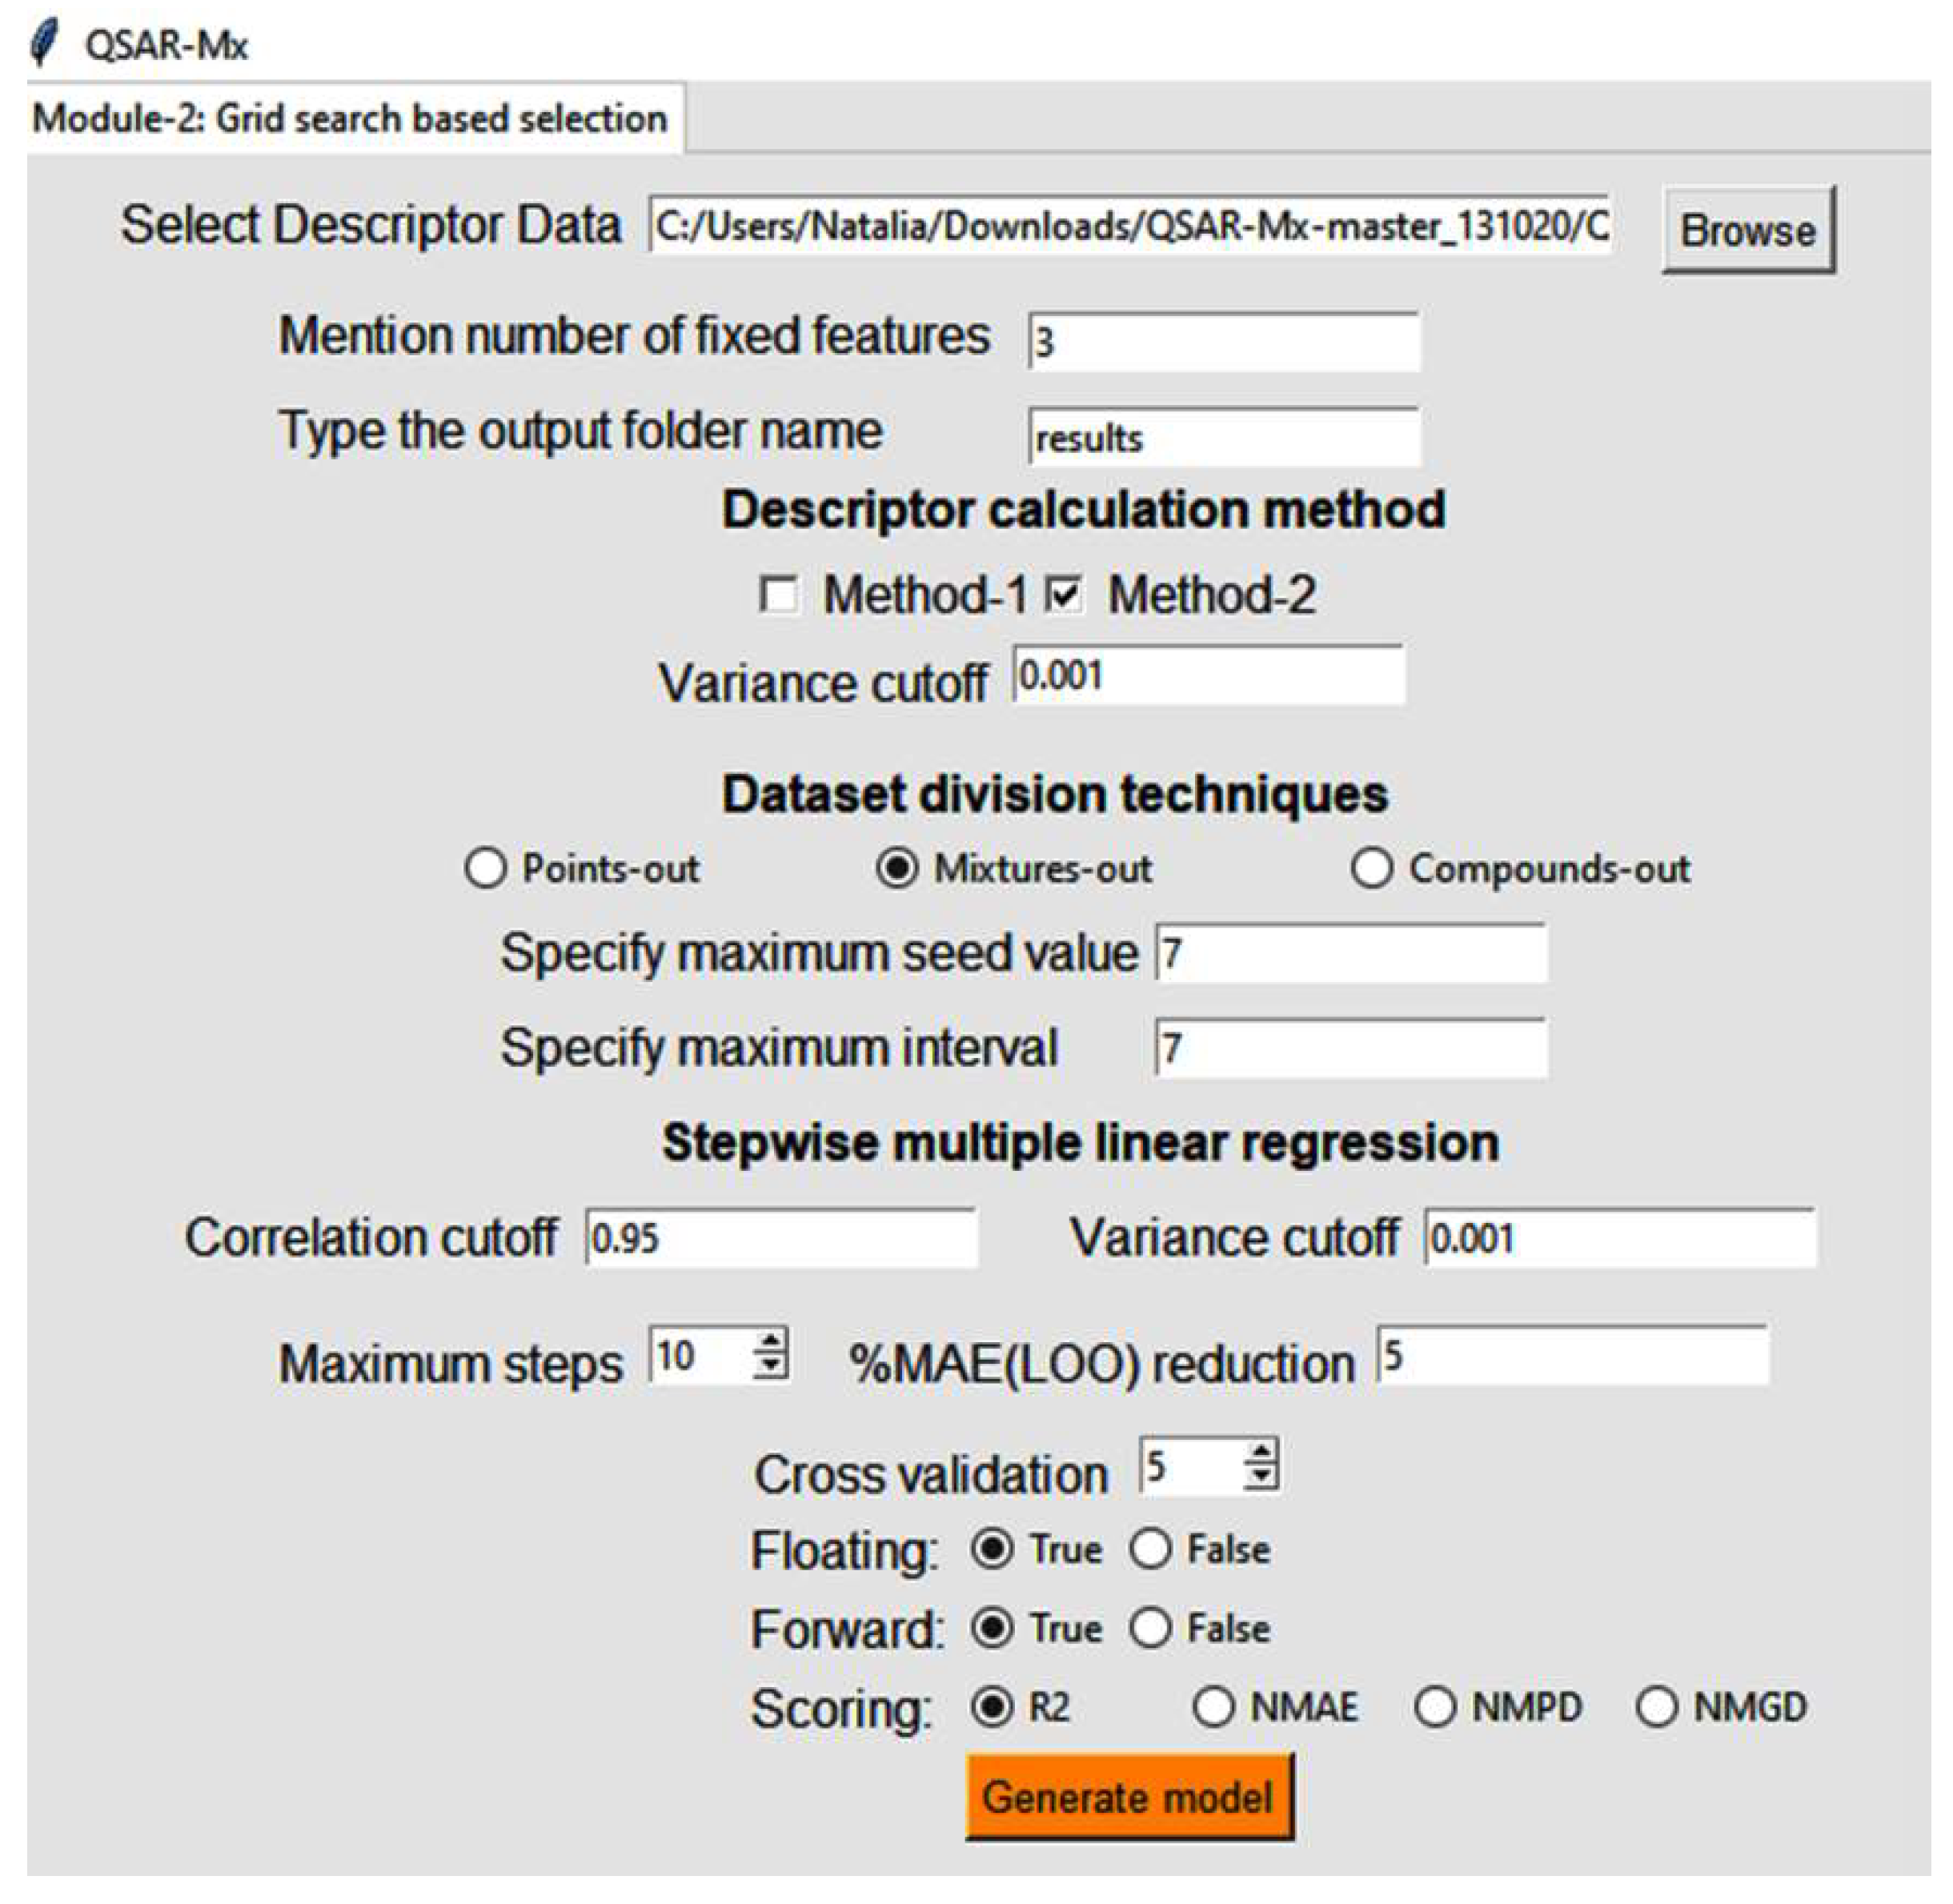Choose NMAE as the scoring metric
1953x1904 pixels.
[x=1213, y=1707]
